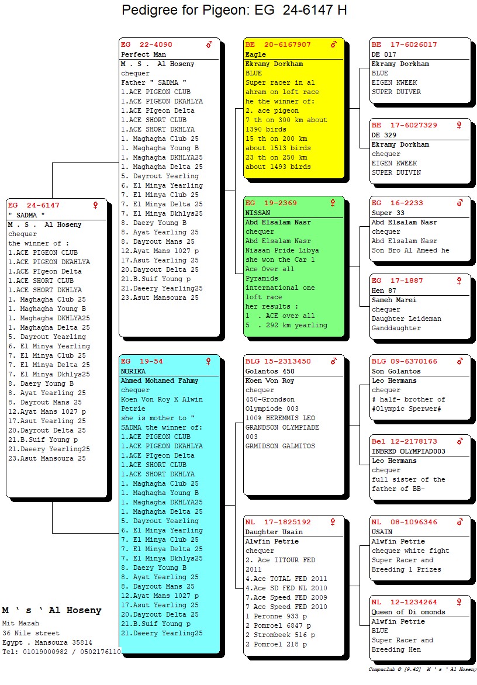Click the male symbol on the USAIN box
The width and height of the screenshot is (477, 685).
pos(459,522)
